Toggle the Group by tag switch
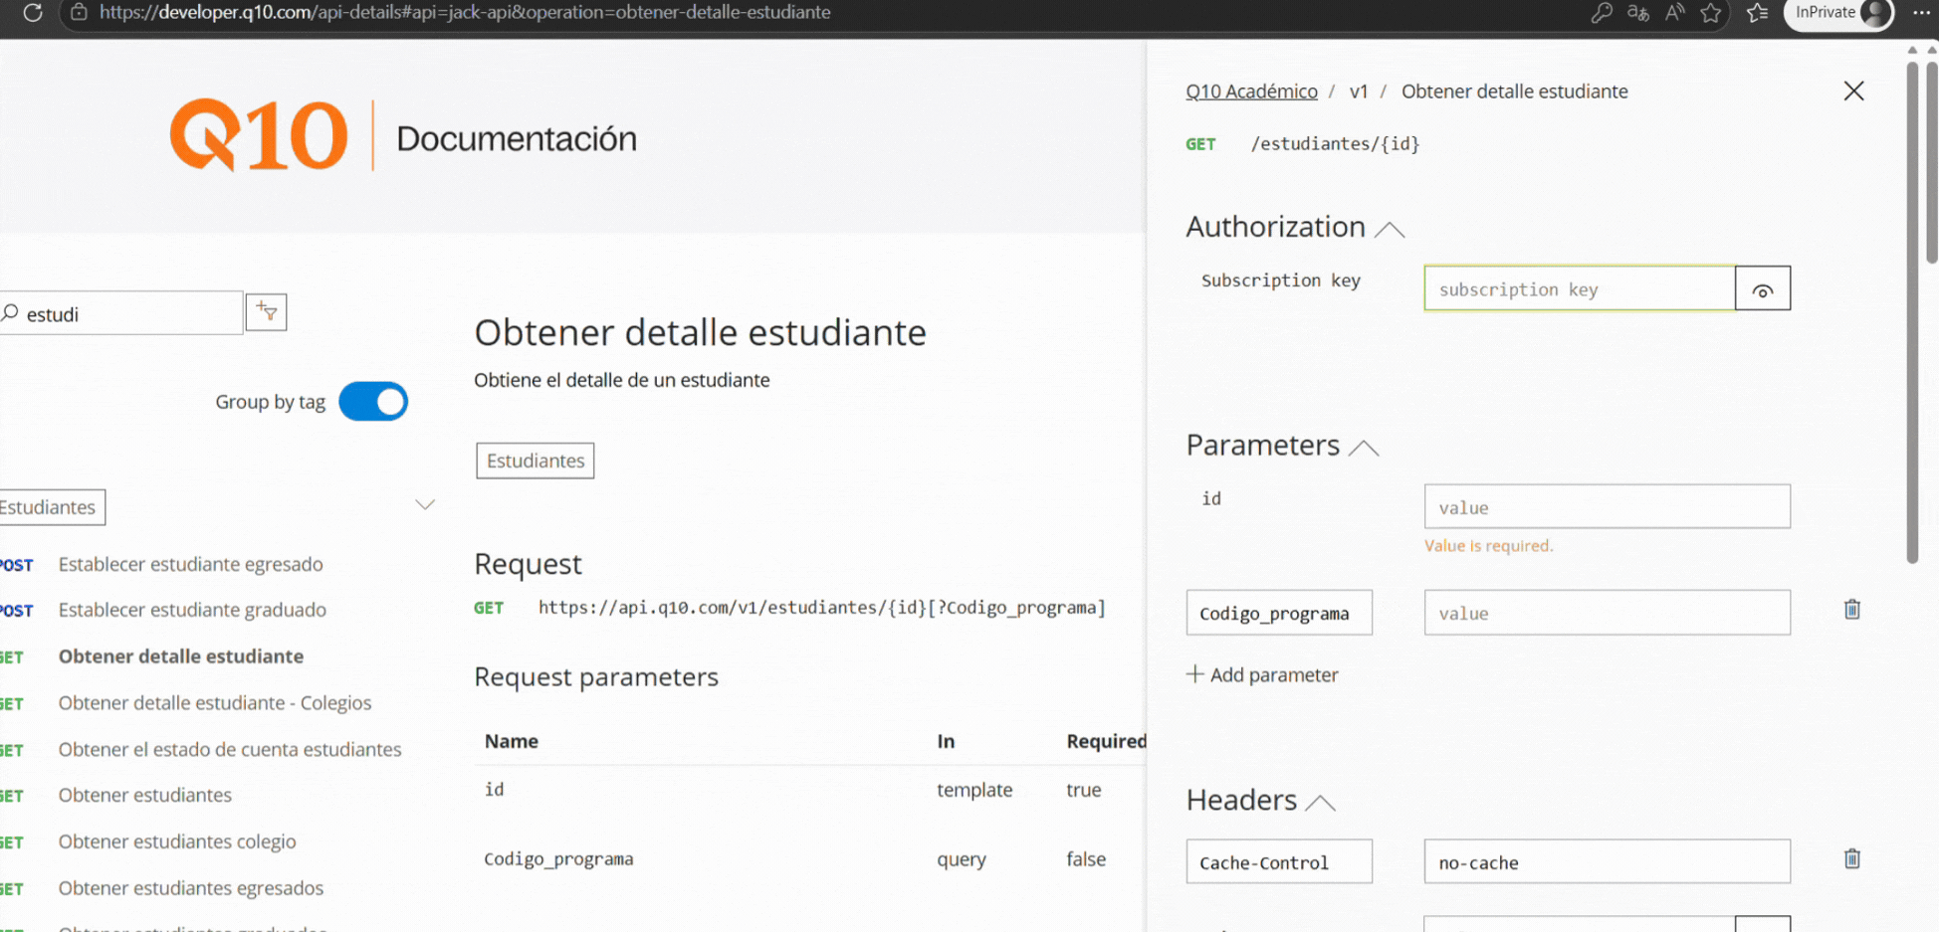 [373, 402]
